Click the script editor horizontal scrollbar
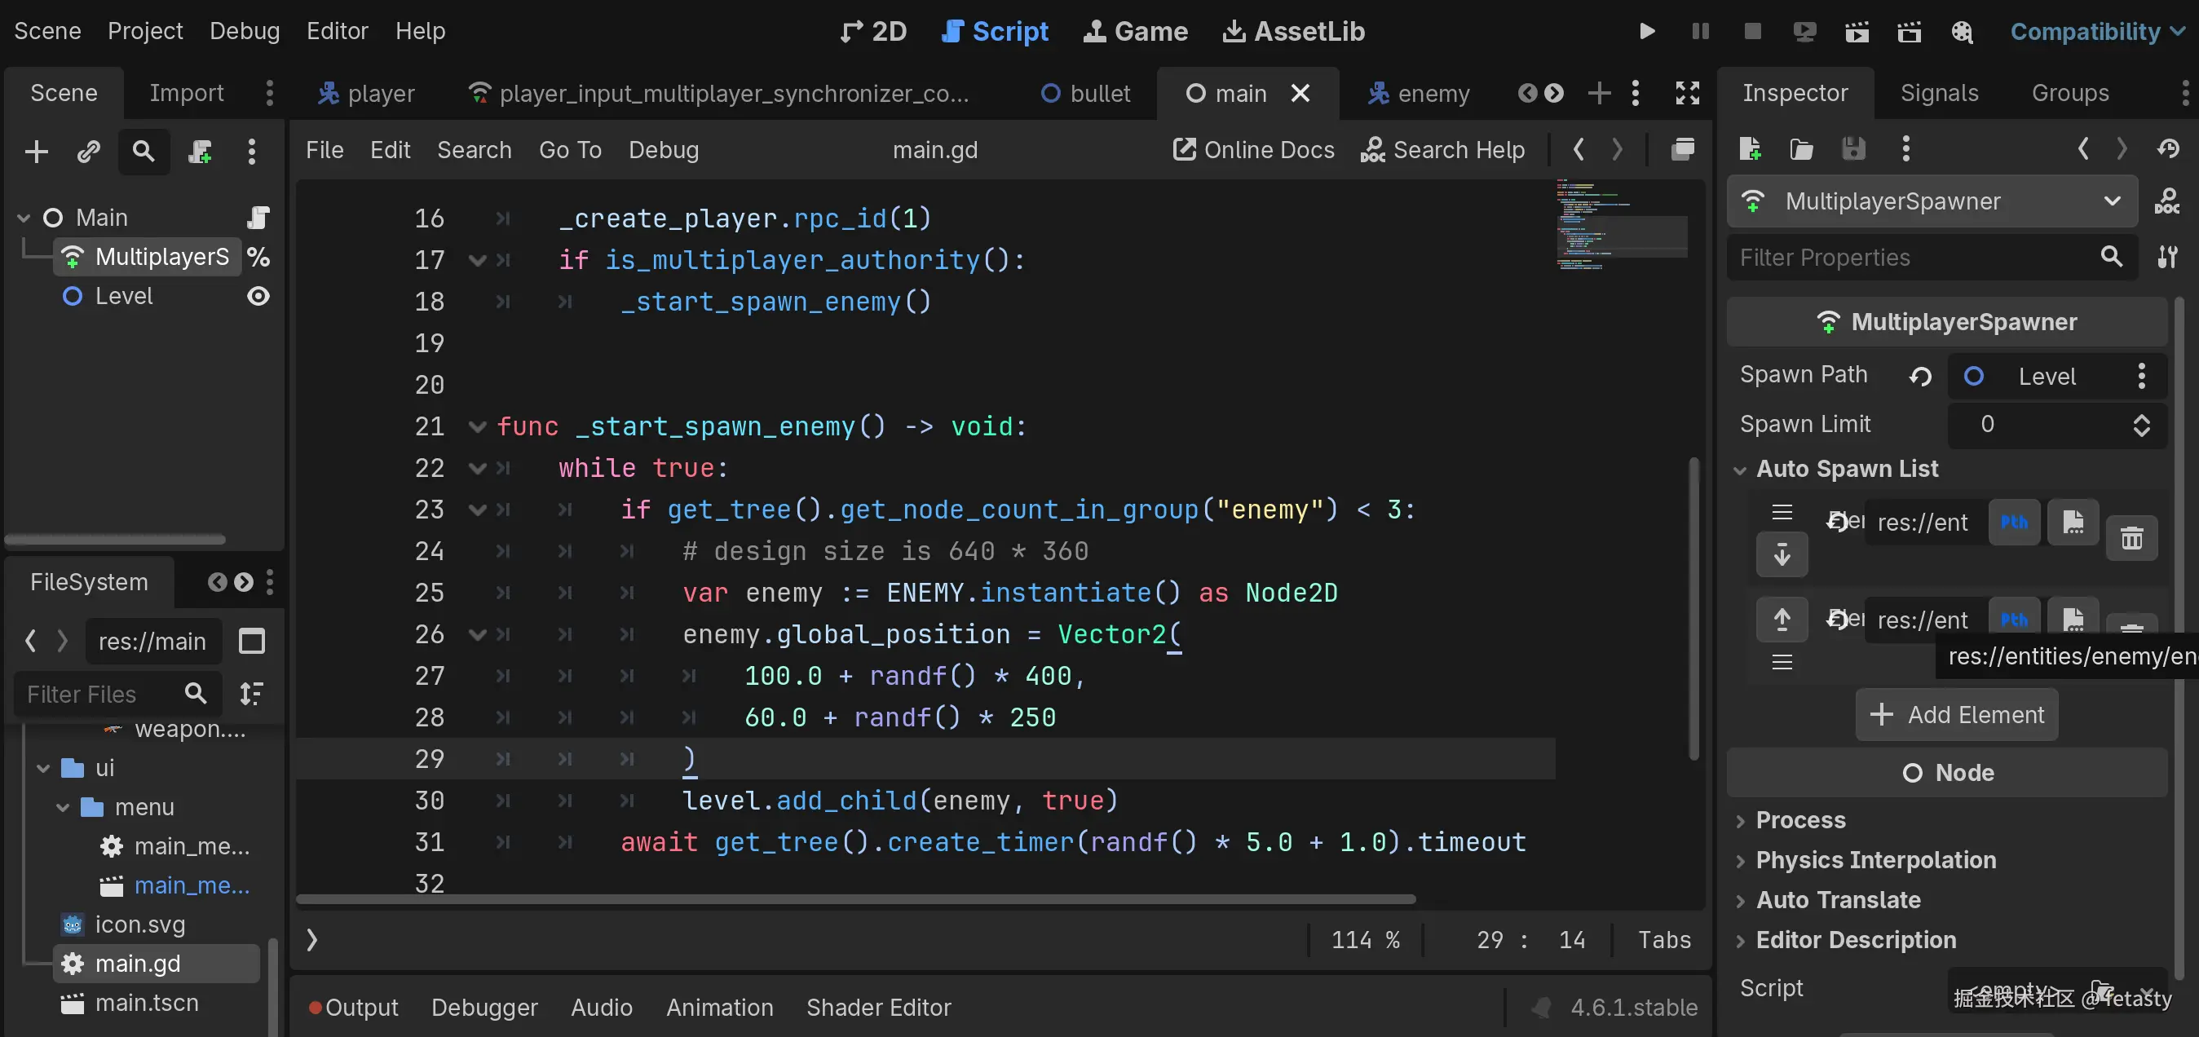2199x1037 pixels. pos(854,898)
